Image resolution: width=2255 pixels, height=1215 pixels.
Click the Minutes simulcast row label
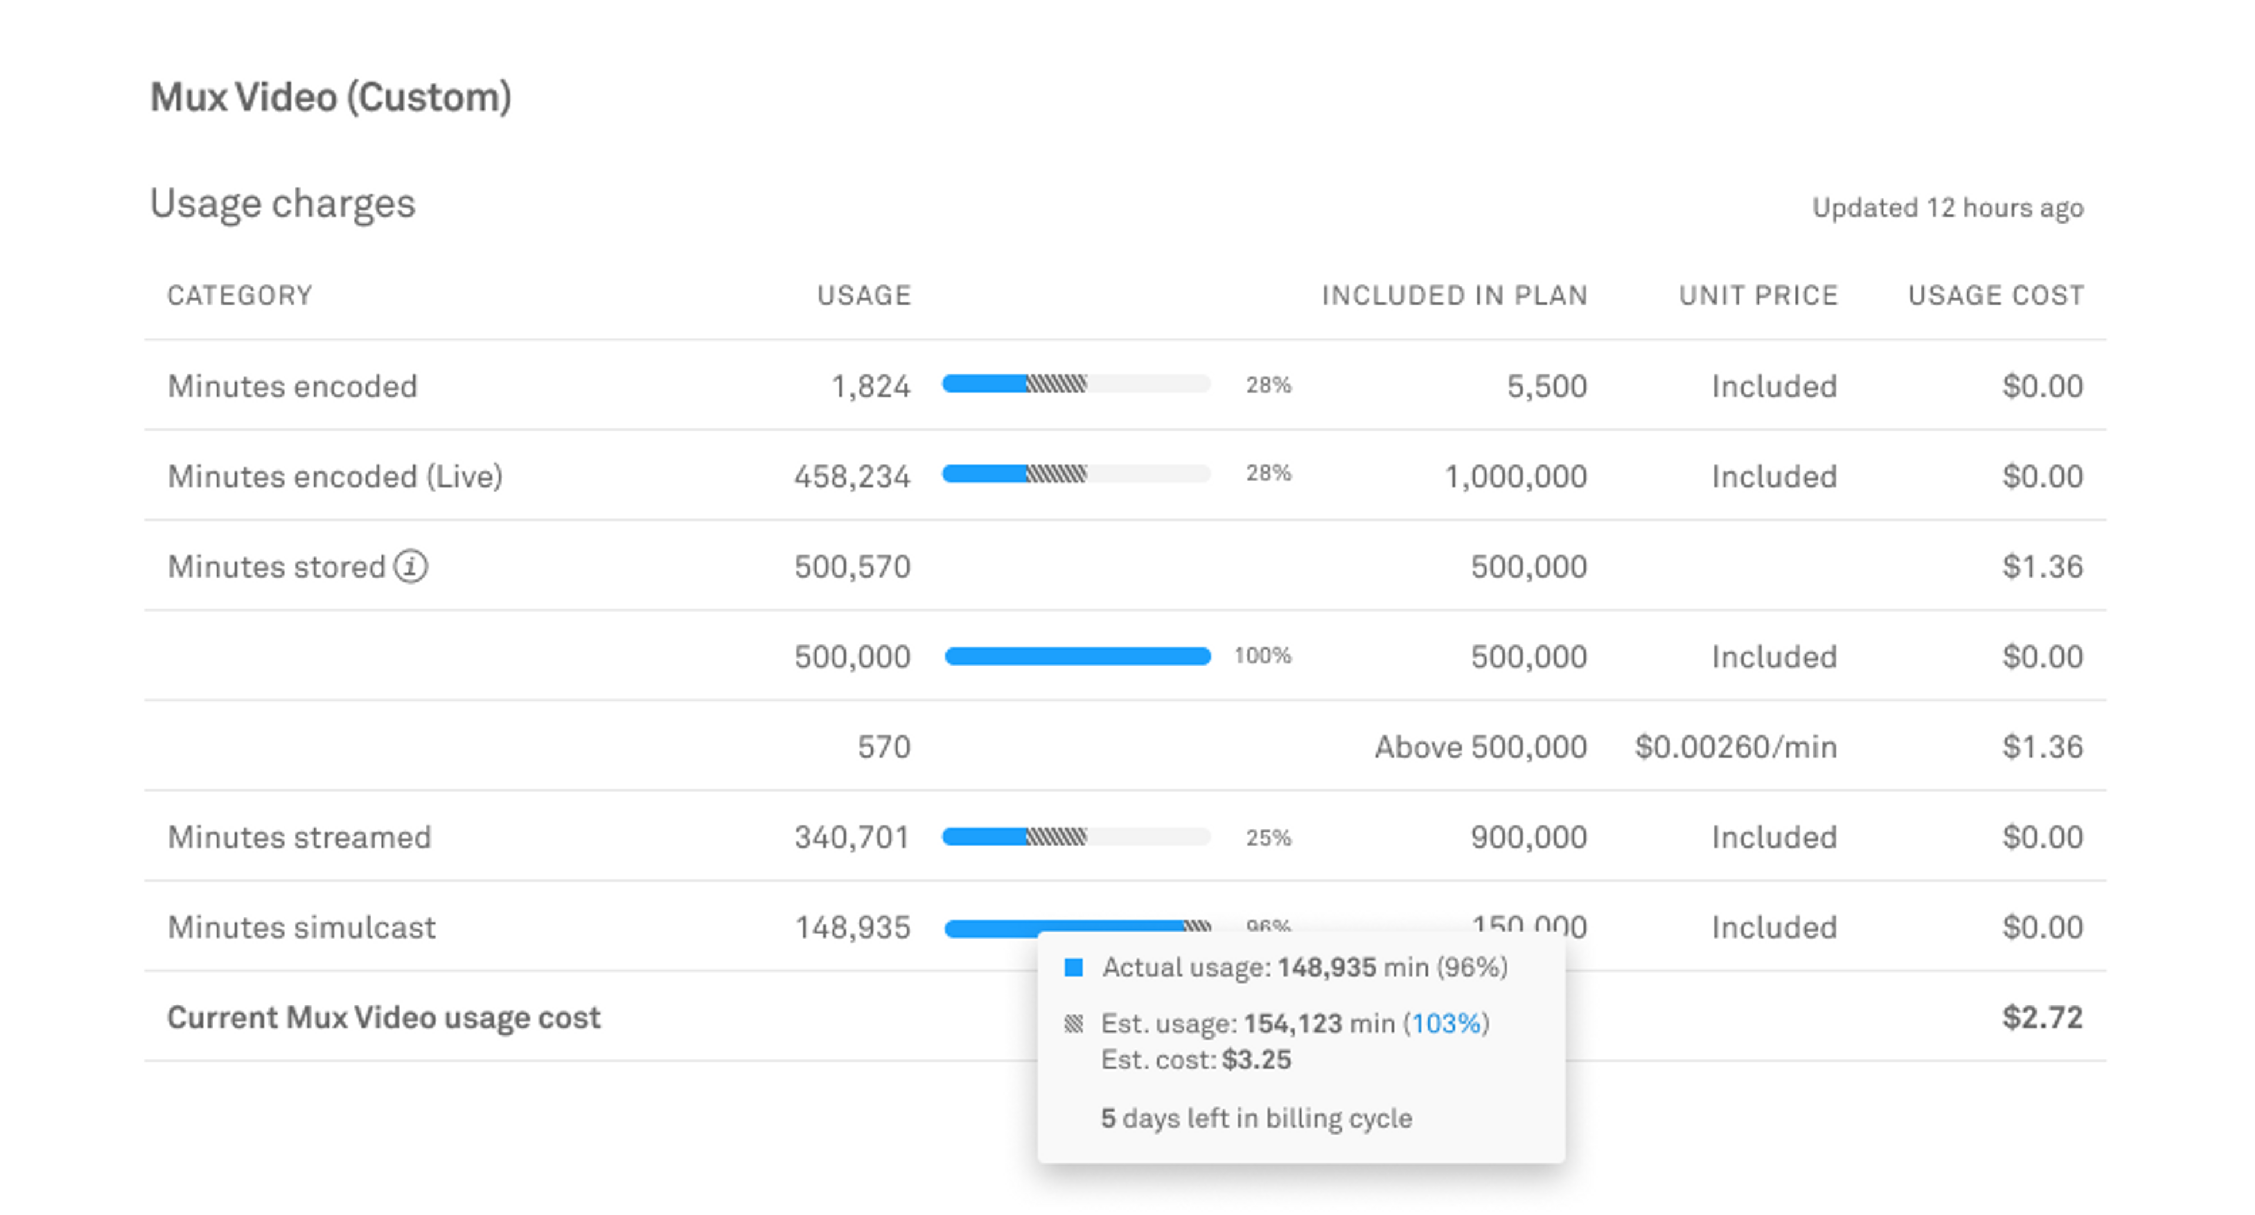point(301,927)
